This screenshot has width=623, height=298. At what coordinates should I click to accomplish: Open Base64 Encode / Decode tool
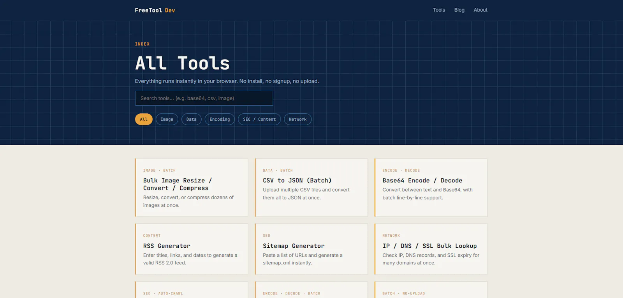(x=431, y=187)
